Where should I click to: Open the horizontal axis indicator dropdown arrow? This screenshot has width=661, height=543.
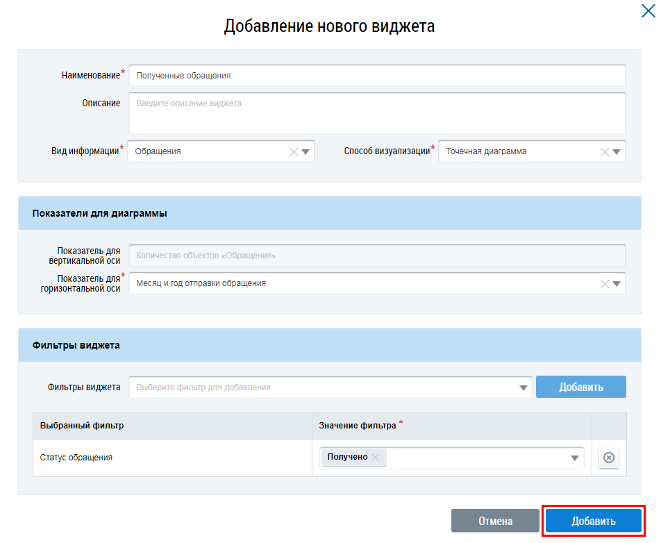tap(617, 283)
